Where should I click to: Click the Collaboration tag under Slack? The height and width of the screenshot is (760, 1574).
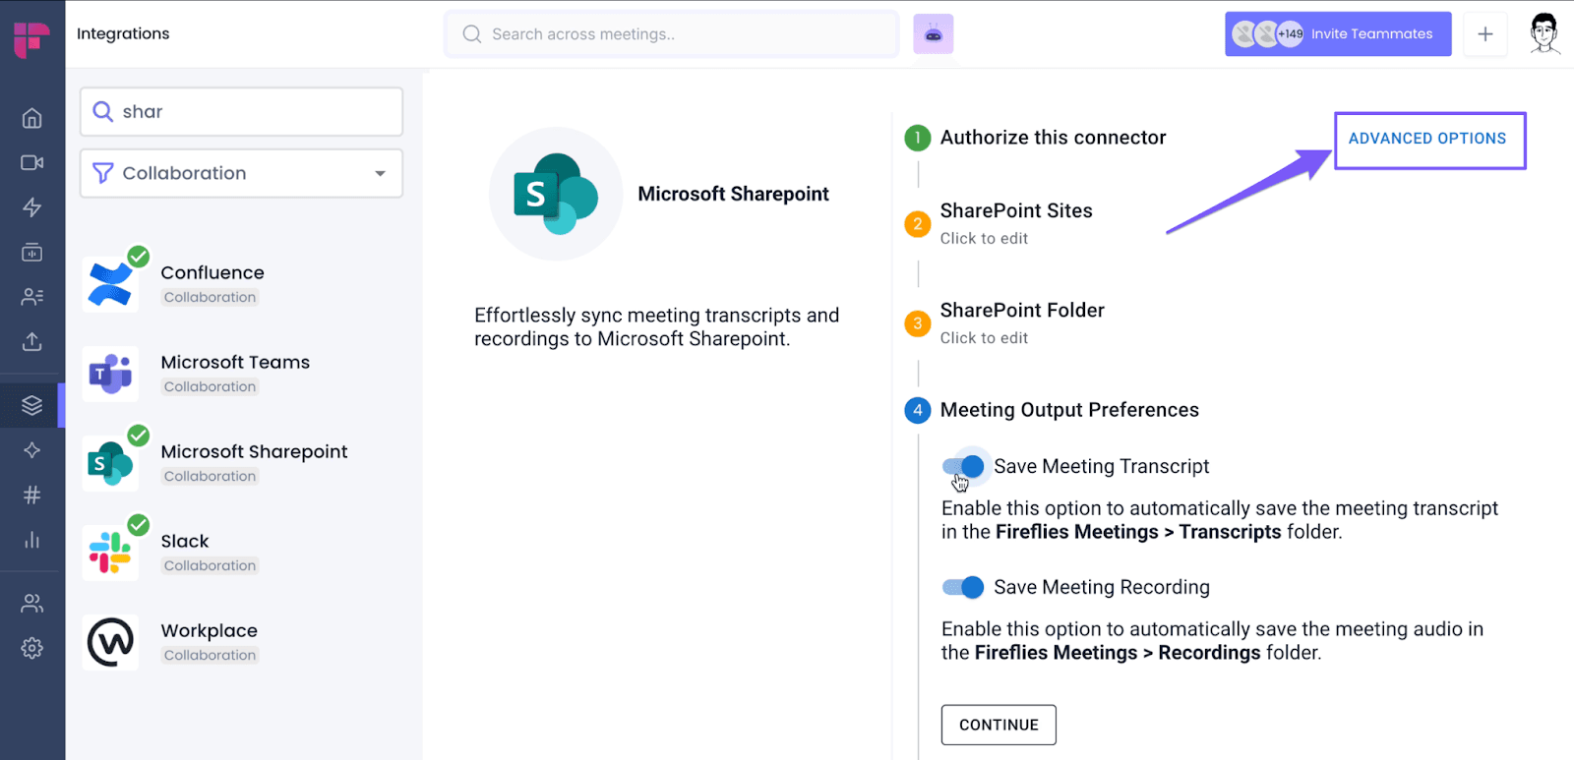(x=210, y=565)
